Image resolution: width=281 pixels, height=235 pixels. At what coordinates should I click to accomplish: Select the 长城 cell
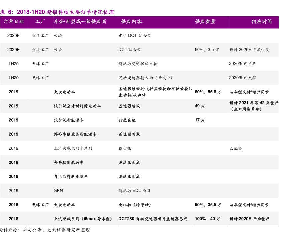[58, 36]
